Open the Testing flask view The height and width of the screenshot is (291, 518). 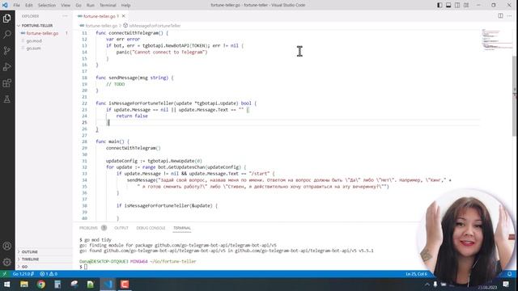[x=7, y=99]
